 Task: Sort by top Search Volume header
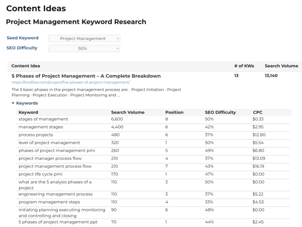(281, 66)
